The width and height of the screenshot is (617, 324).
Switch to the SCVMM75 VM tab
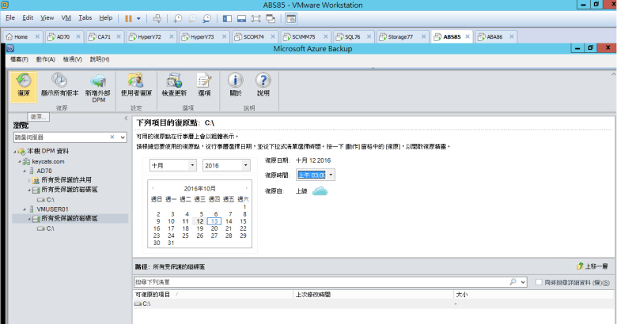301,36
